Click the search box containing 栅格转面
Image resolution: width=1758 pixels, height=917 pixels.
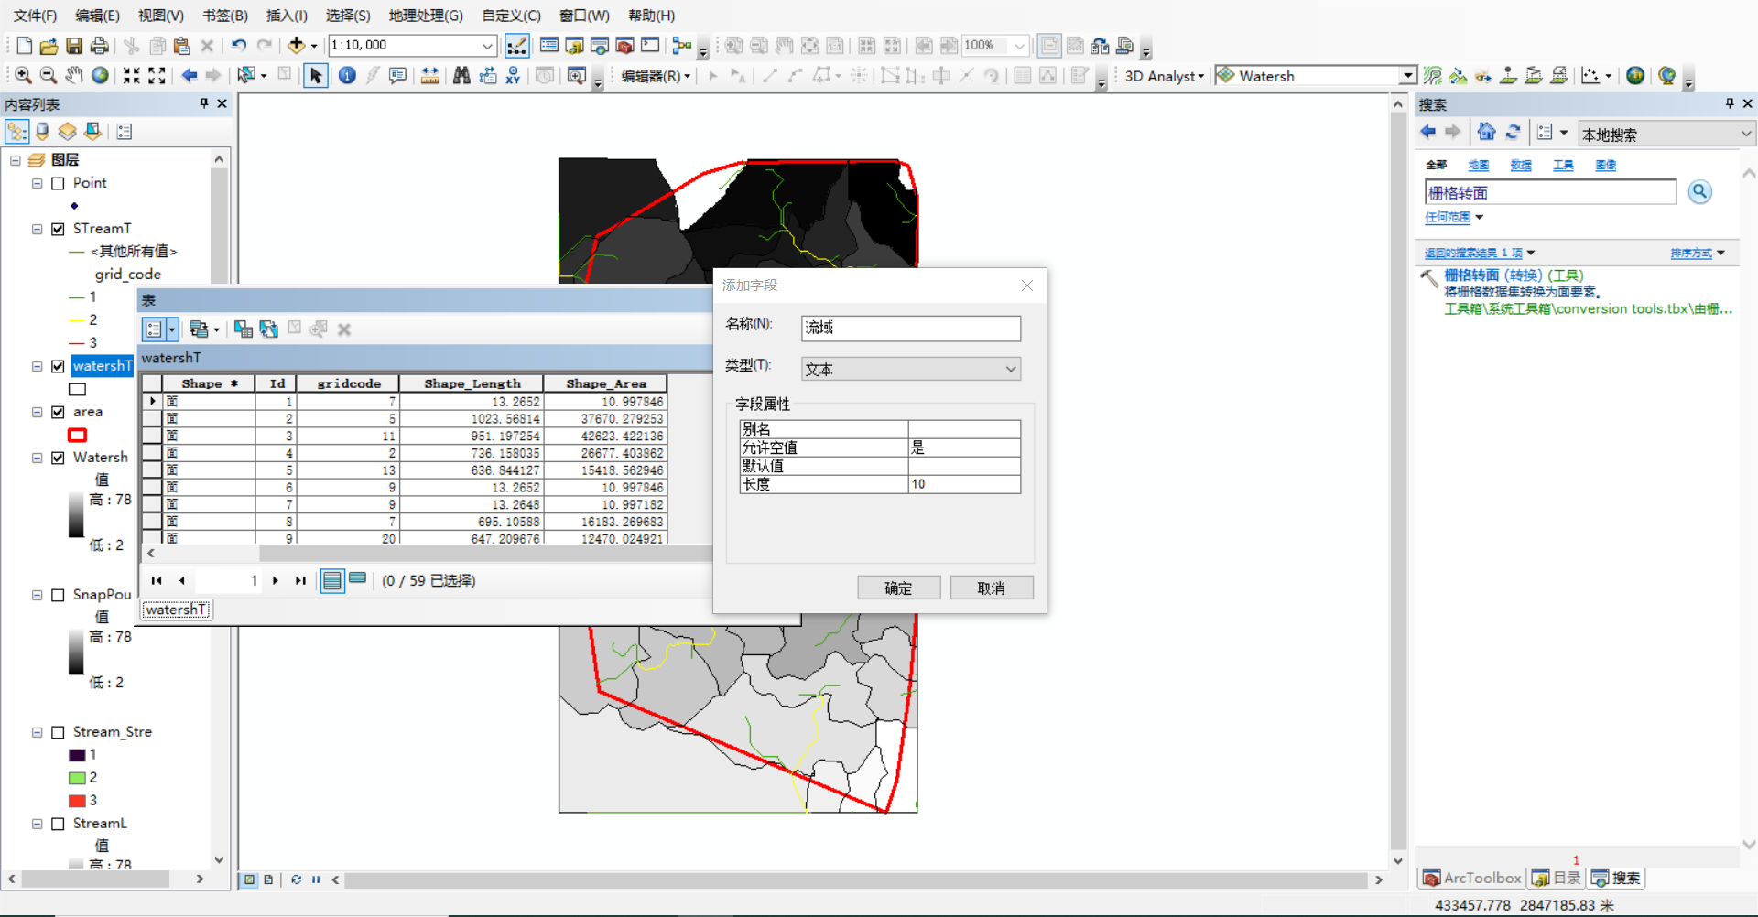[x=1550, y=192]
